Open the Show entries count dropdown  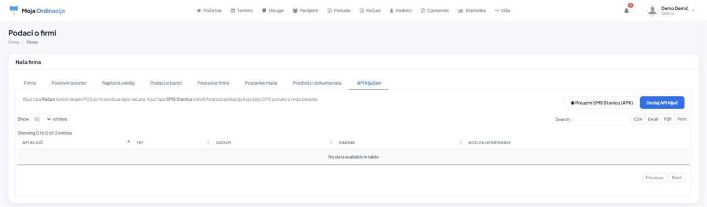click(x=41, y=119)
